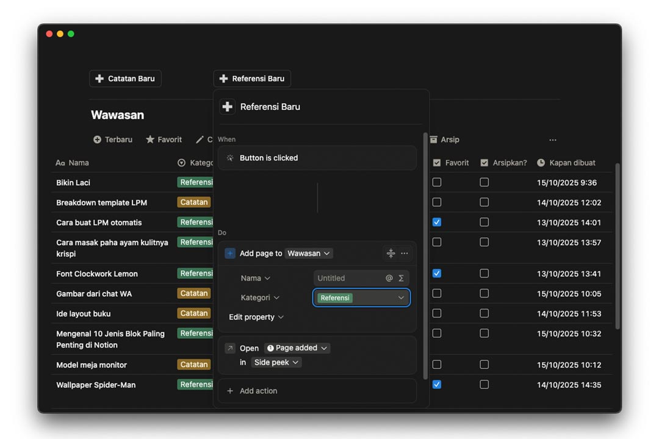The height and width of the screenshot is (439, 659).
Task: Check the Favorit box for Bikin Laci
Action: pos(437,182)
